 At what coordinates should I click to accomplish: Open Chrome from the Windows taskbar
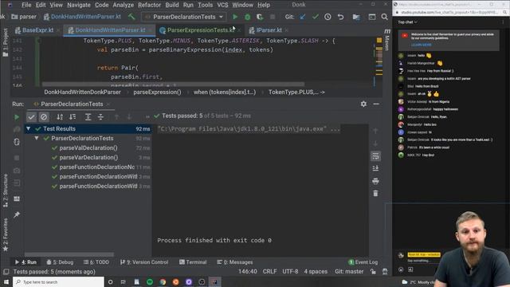click(x=163, y=281)
